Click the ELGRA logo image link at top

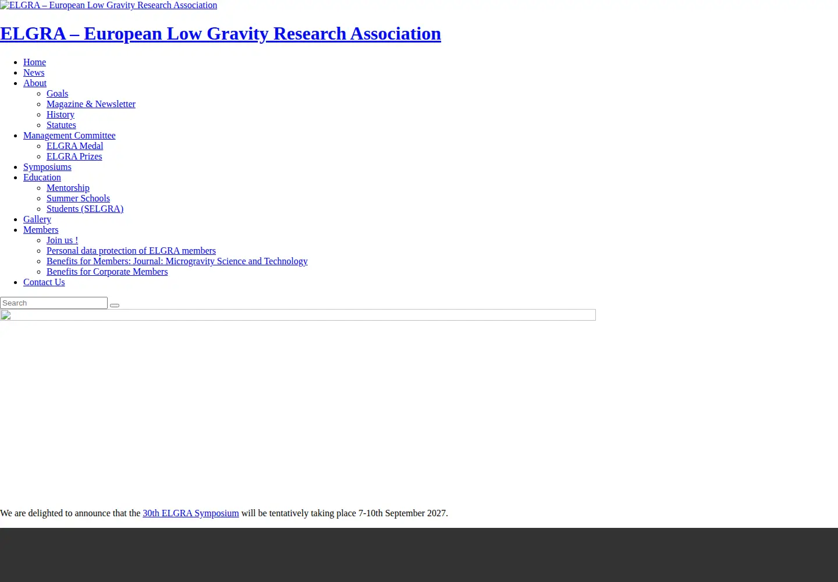point(109,5)
